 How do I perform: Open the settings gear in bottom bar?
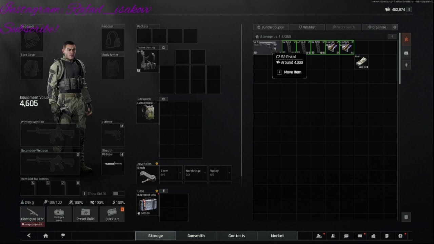coord(400,236)
